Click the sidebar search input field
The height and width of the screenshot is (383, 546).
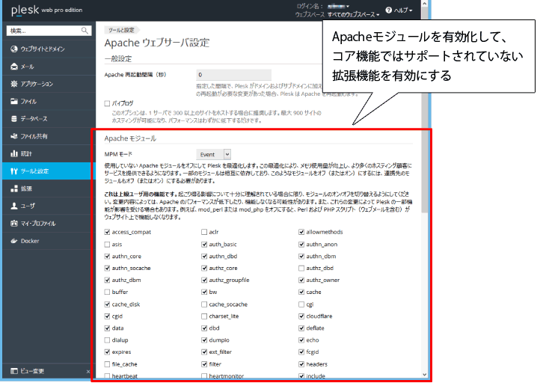49,31
